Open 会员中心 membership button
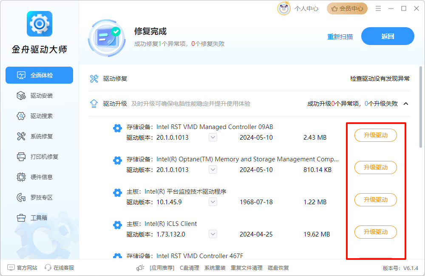This screenshot has width=425, height=276. point(347,8)
